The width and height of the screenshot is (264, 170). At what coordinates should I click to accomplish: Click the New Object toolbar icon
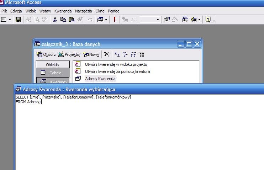(x=194, y=20)
